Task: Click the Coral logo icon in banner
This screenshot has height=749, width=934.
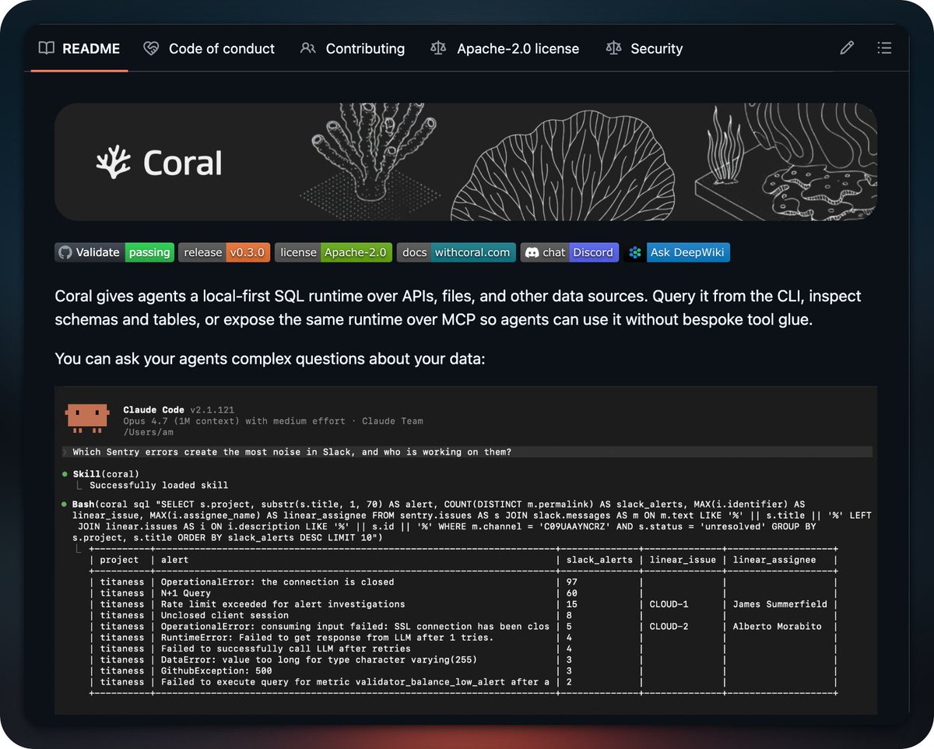Action: 115,163
